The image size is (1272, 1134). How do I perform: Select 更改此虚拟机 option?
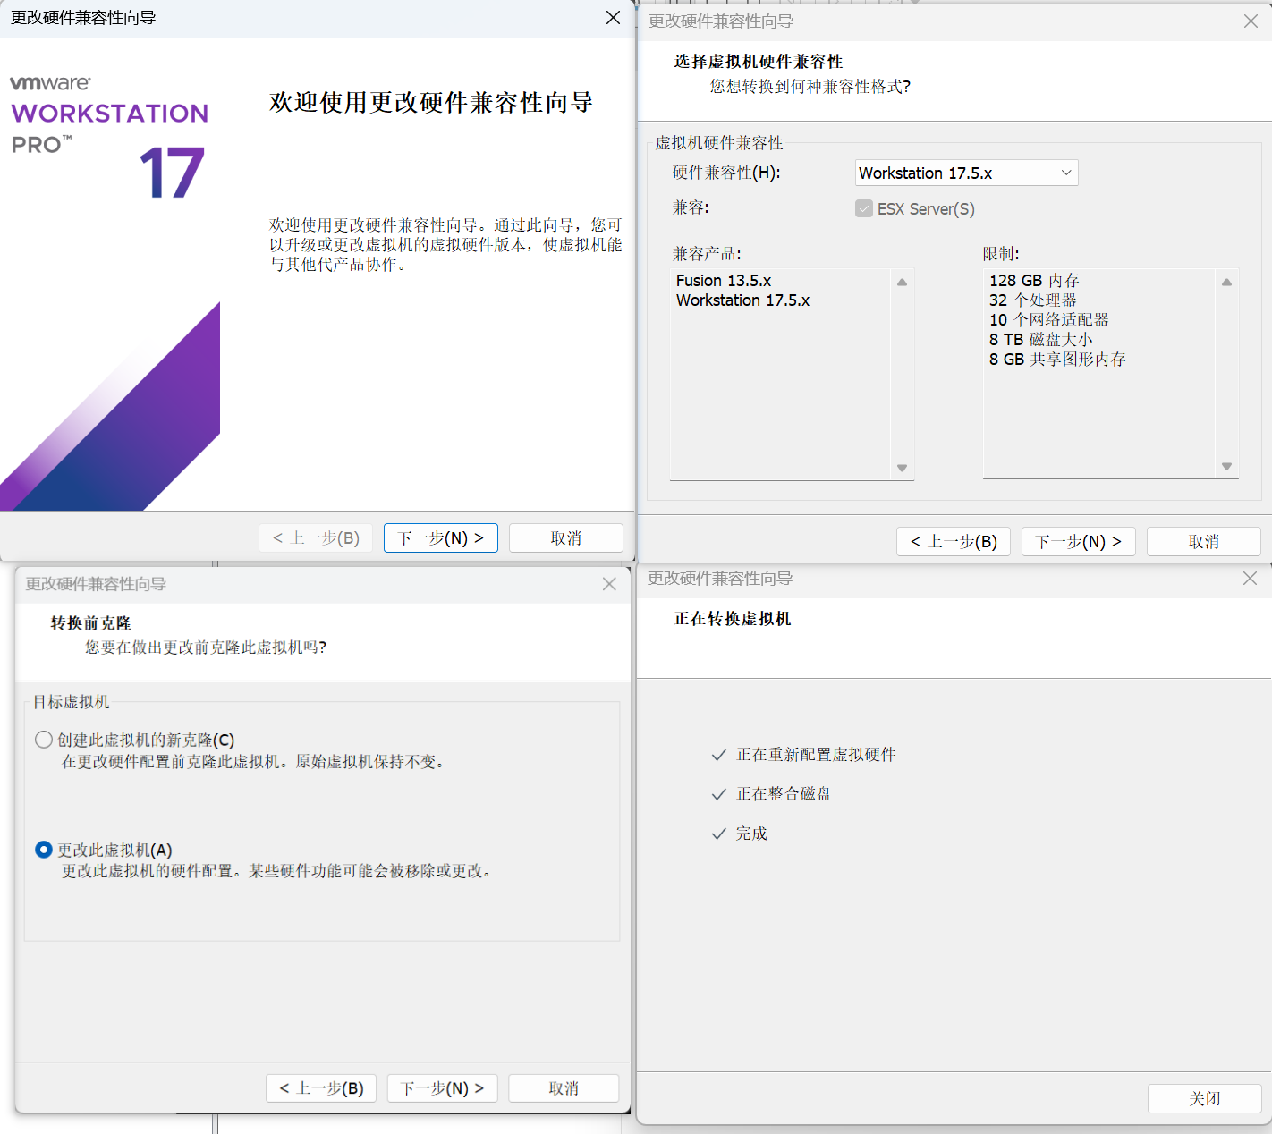click(43, 850)
